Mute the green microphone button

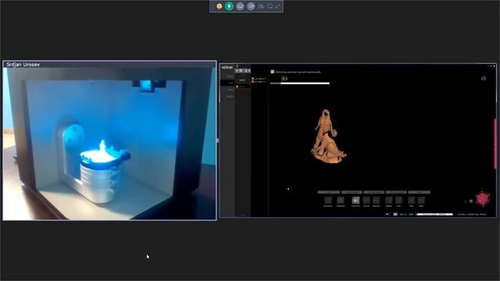[229, 6]
